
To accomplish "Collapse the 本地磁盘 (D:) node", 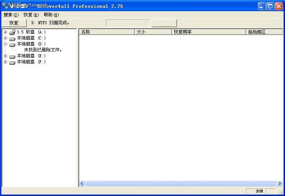I will click(x=6, y=44).
